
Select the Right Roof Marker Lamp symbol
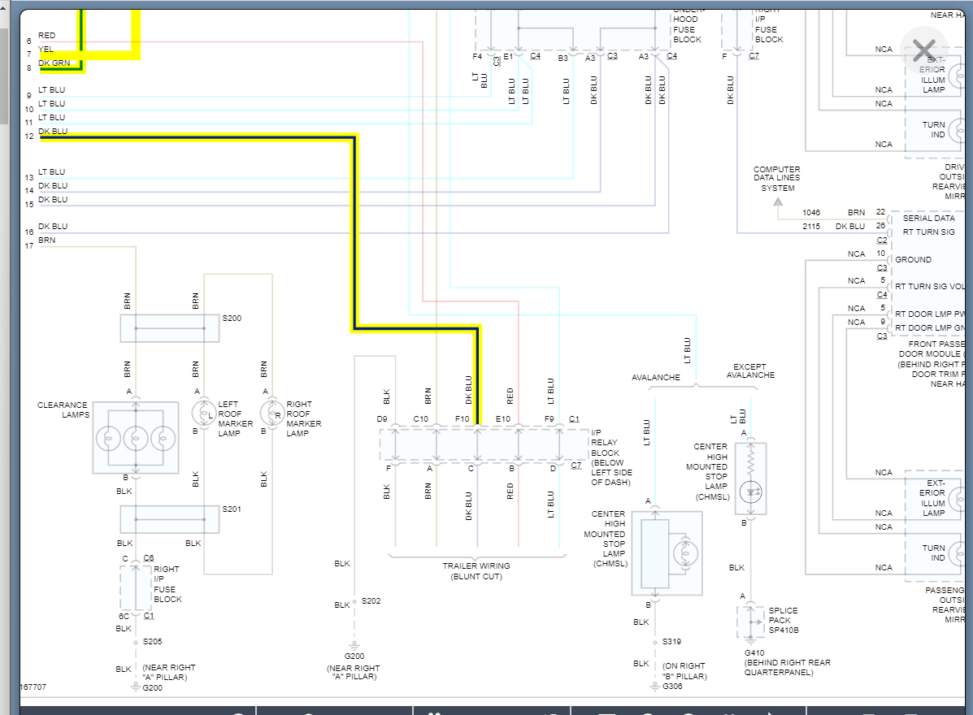(271, 413)
